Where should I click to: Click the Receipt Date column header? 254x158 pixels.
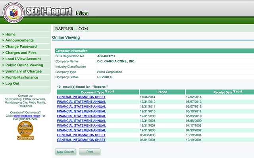220,92
